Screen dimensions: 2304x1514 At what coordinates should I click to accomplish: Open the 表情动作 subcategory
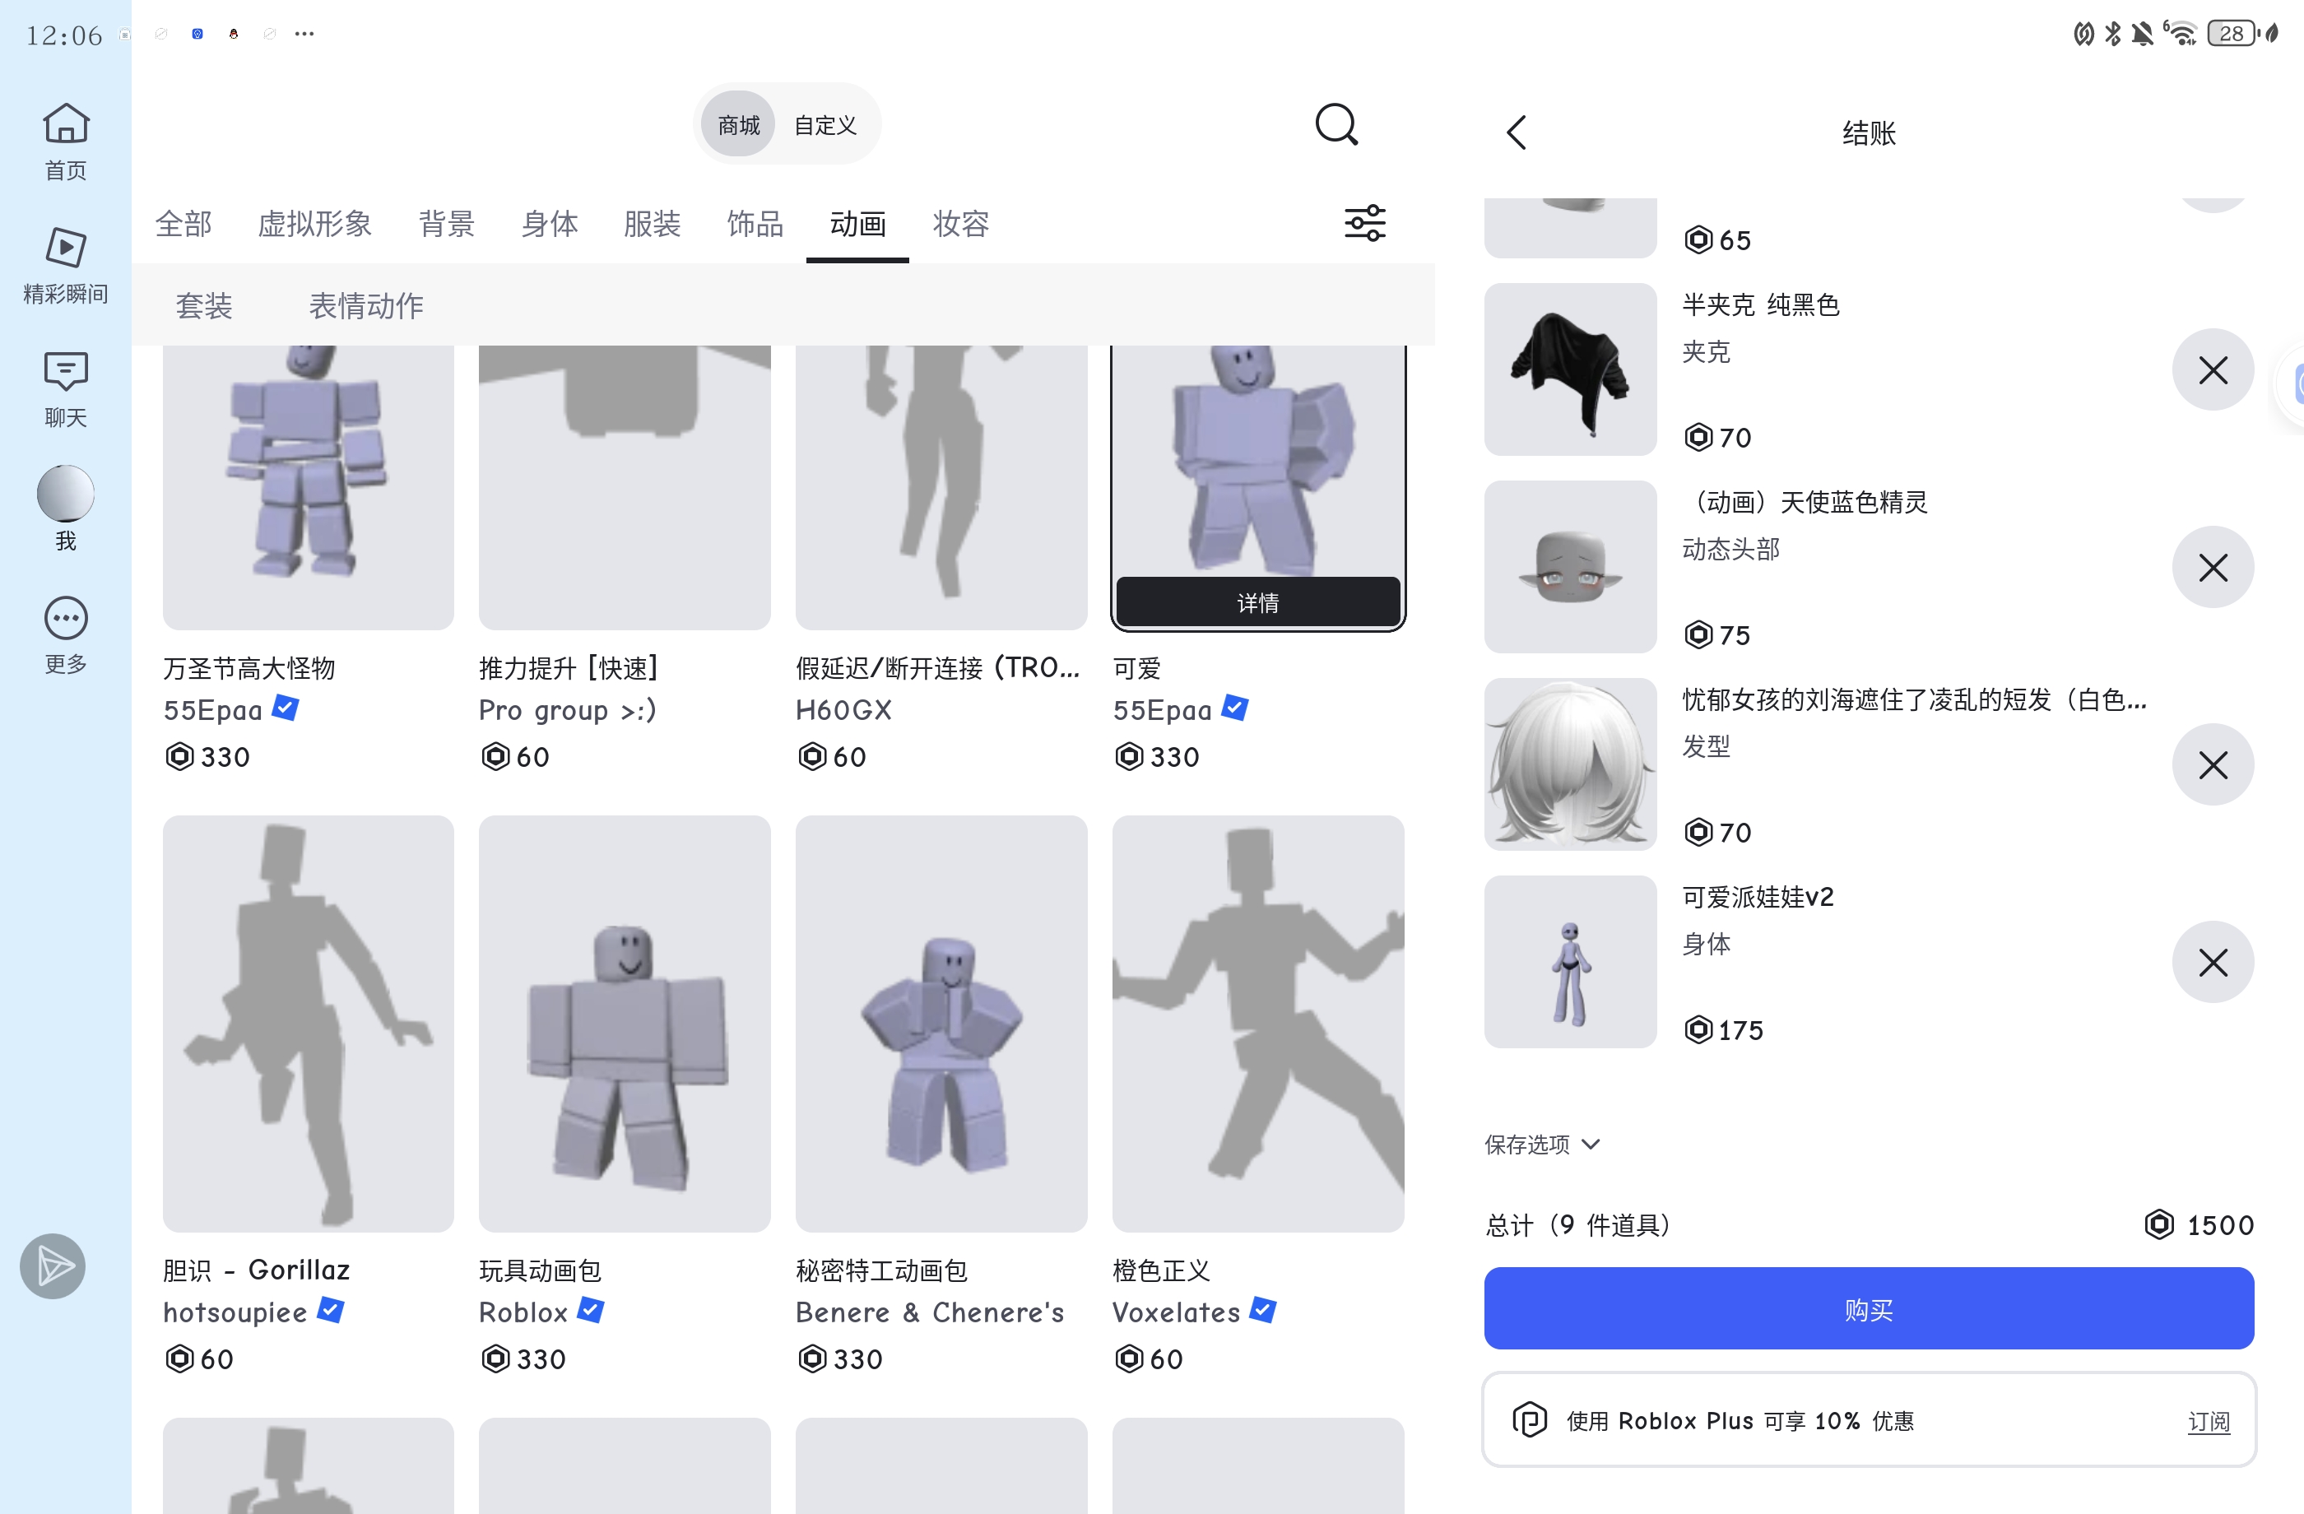[x=366, y=306]
